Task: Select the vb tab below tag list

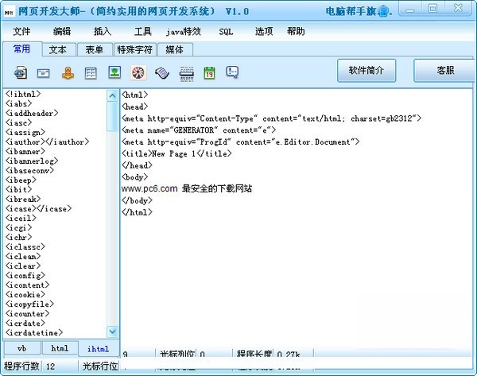Action: click(x=22, y=348)
